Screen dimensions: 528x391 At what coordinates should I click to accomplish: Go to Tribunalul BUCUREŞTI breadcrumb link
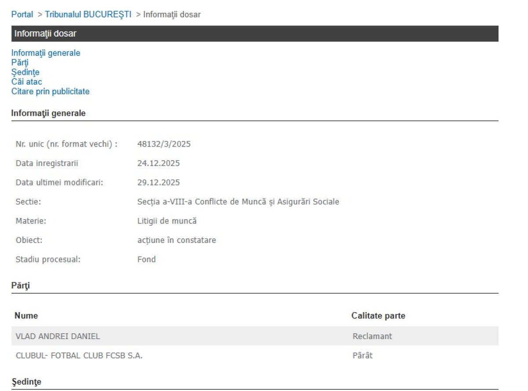88,15
